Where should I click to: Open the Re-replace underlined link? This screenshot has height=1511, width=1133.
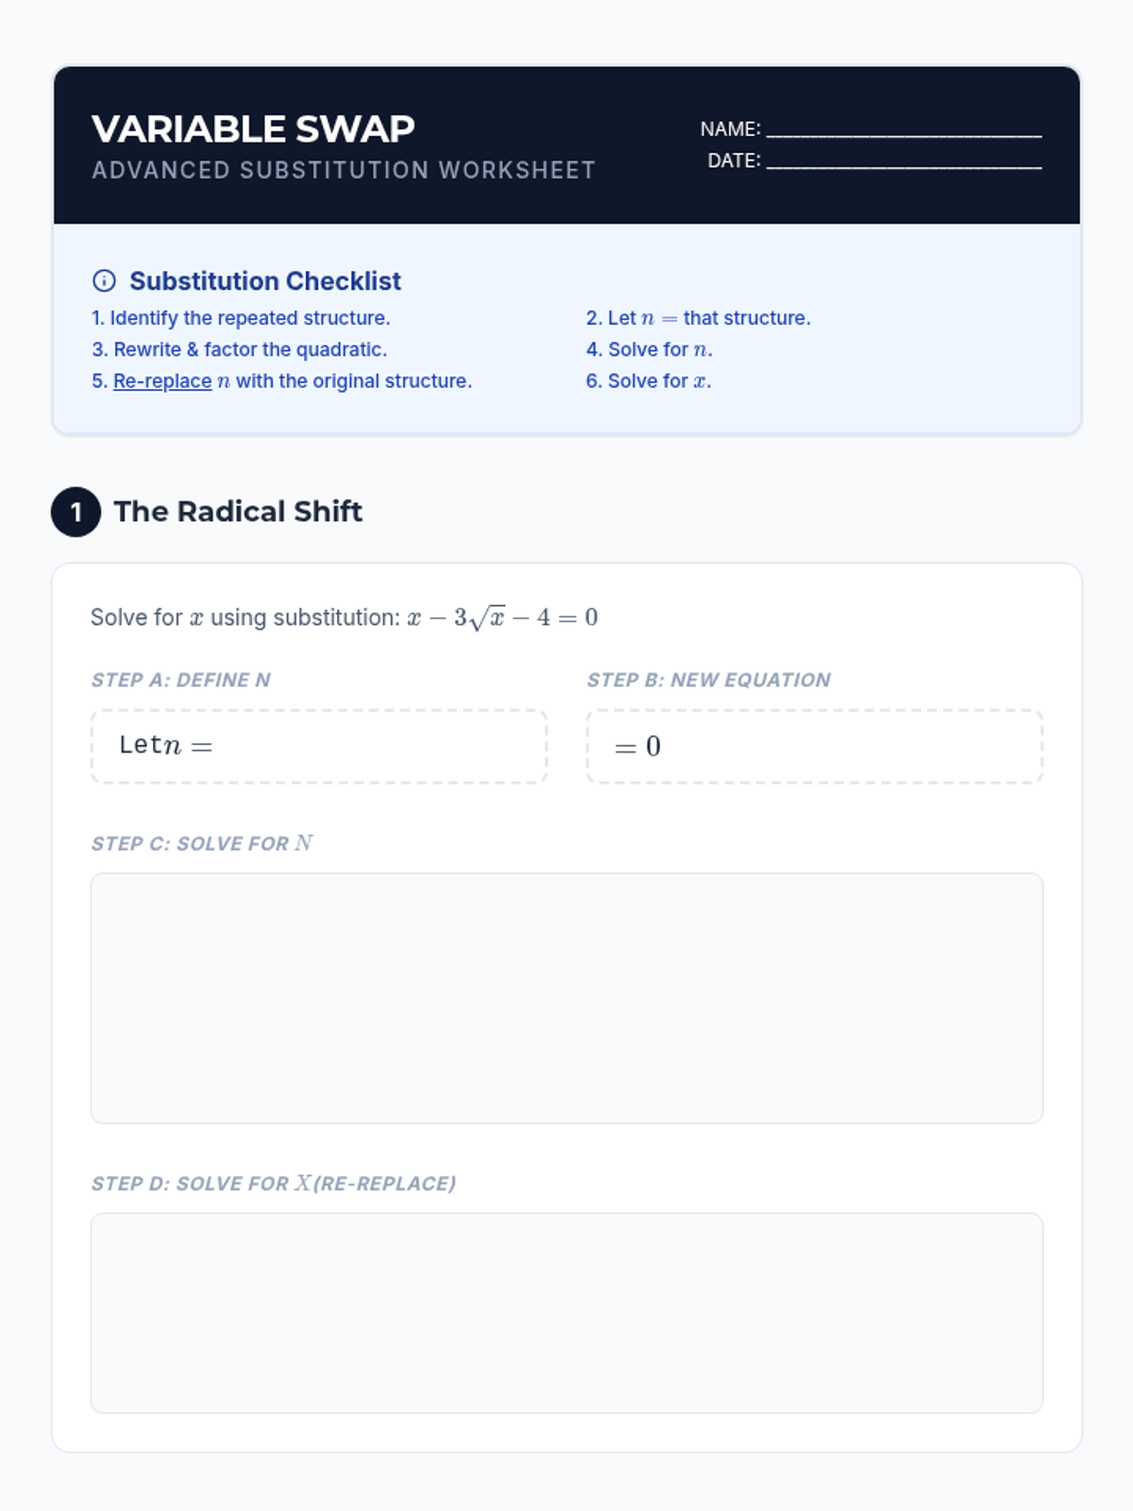pos(162,381)
